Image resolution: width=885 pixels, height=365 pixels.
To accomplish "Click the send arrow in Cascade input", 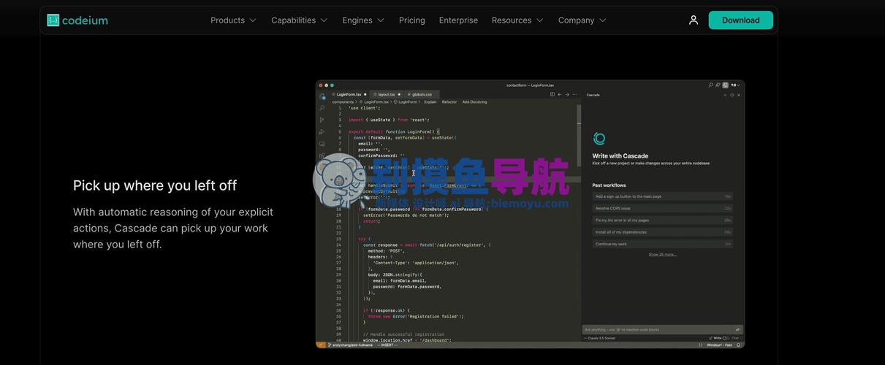I will coord(737,330).
